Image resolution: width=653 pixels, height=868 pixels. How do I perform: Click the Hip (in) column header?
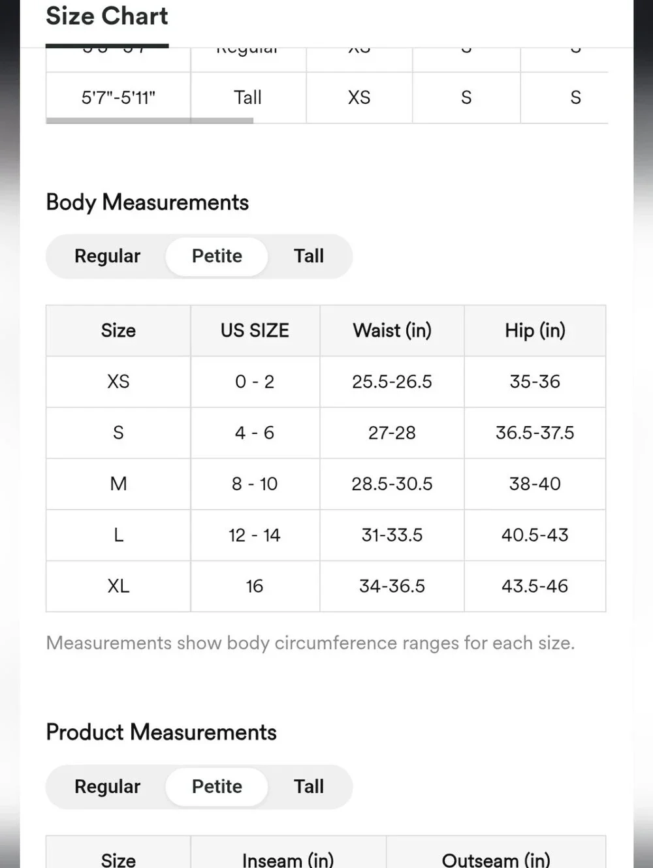535,330
